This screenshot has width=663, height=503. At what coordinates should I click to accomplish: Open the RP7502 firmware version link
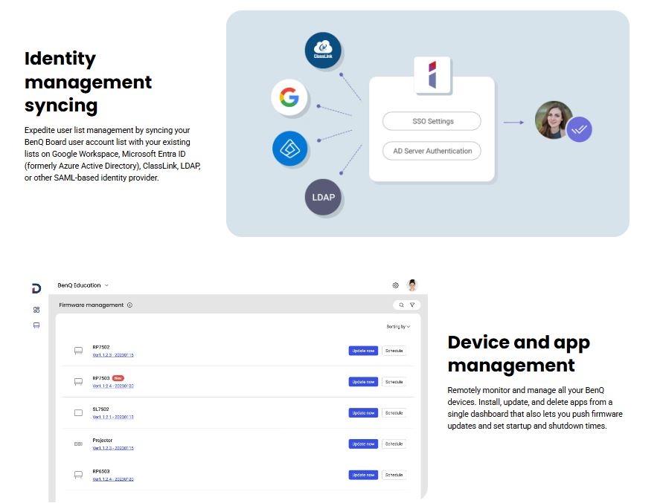[113, 354]
